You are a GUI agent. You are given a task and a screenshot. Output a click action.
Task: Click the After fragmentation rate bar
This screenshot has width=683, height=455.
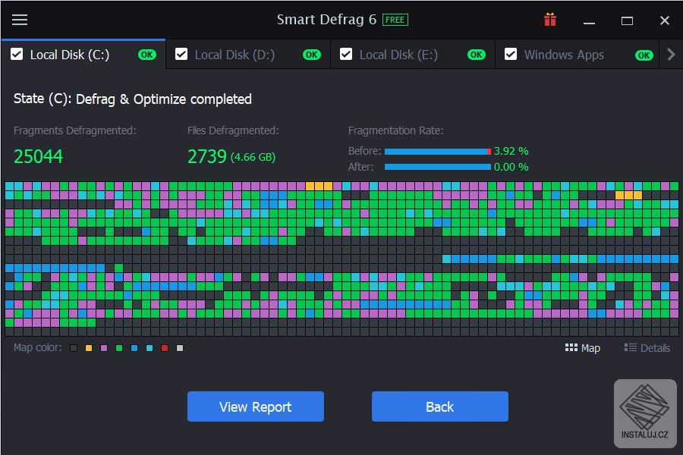[438, 167]
